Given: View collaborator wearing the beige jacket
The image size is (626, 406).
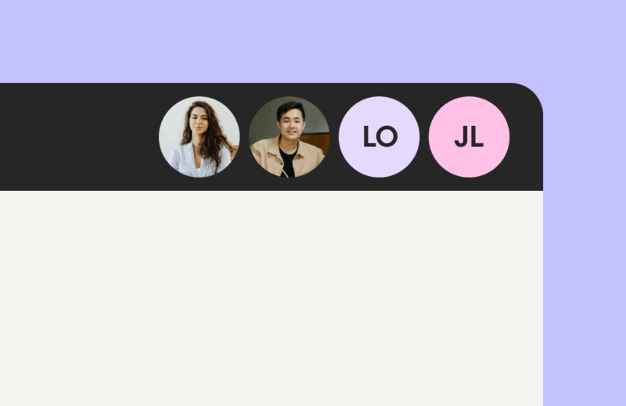Looking at the screenshot, I should point(289,137).
